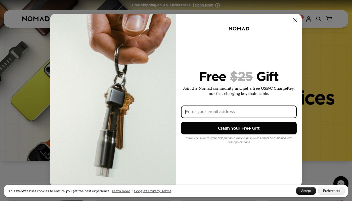
Task: Open the shopping cart icon
Action: coord(329,19)
